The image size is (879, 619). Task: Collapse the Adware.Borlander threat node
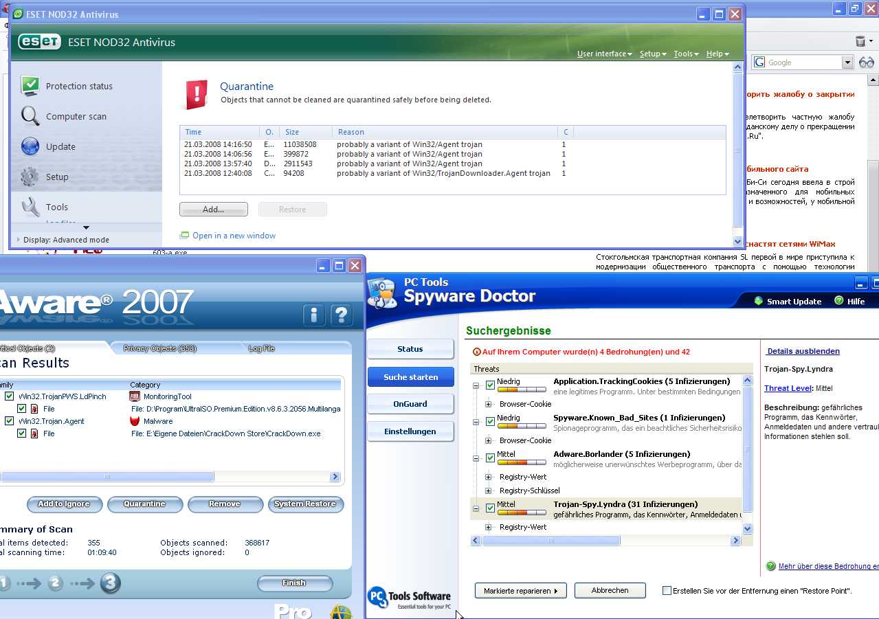point(476,458)
